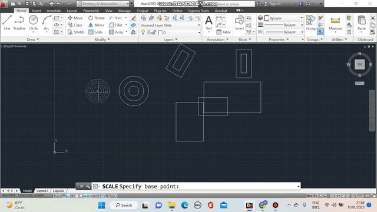Viewport: 377px width, 212px height.
Task: Open the multiline Text tool
Action: click(x=209, y=24)
